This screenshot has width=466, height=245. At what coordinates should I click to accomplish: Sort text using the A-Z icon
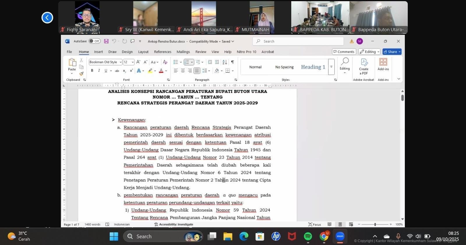[225, 62]
